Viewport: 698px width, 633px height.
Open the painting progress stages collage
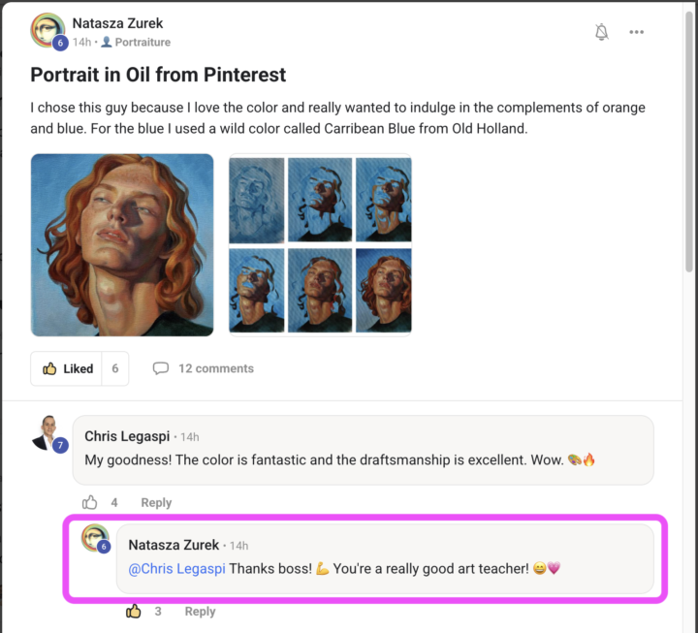pos(320,244)
